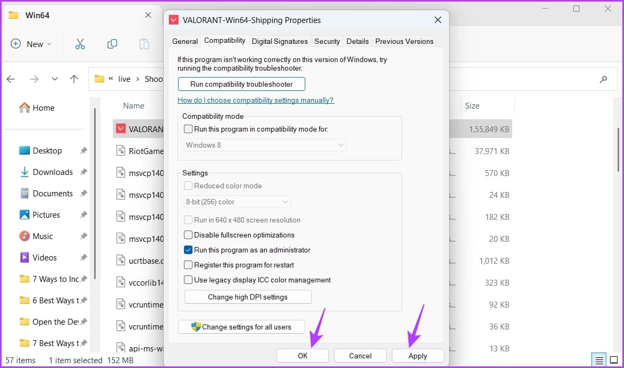Screen dimensions: 624x368
Task: Check Register this program for restart
Action: coord(188,265)
